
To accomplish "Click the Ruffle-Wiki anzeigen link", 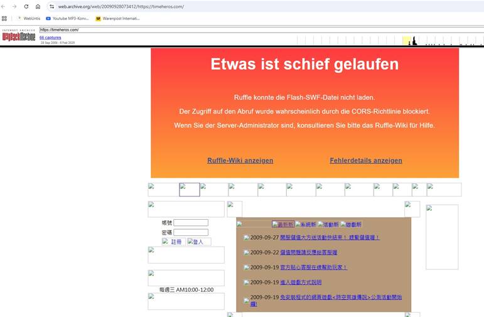I will [x=240, y=161].
